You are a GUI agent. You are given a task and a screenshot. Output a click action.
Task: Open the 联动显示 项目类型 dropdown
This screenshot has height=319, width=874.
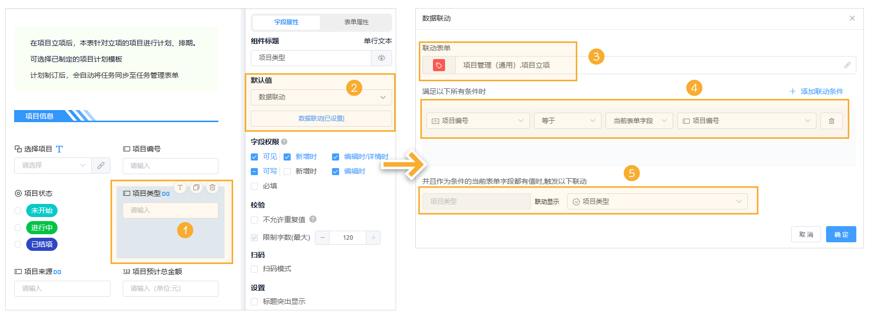pyautogui.click(x=658, y=201)
